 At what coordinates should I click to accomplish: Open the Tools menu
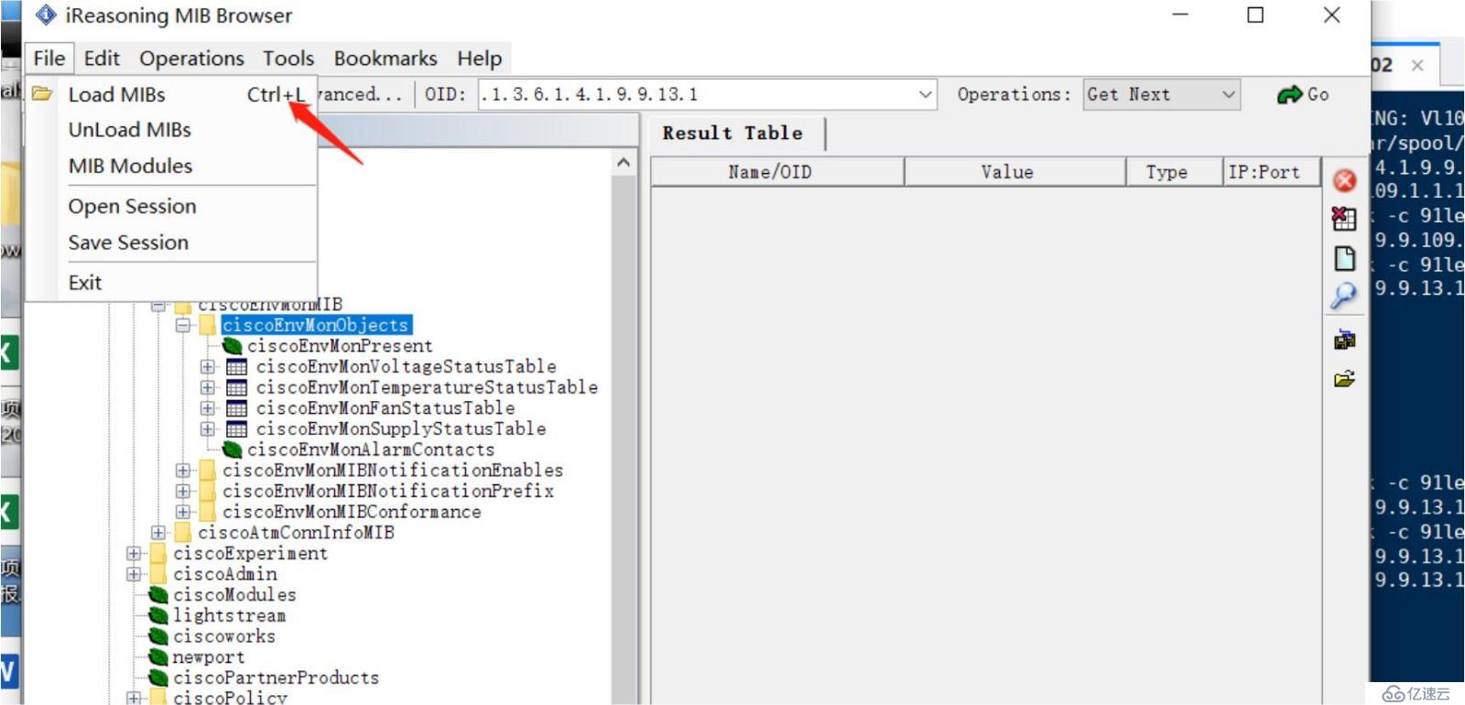point(288,59)
